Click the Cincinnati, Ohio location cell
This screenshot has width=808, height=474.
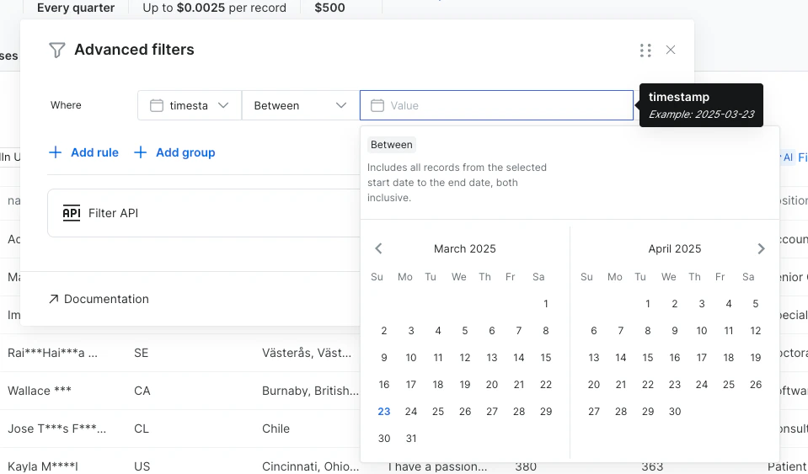click(x=310, y=466)
